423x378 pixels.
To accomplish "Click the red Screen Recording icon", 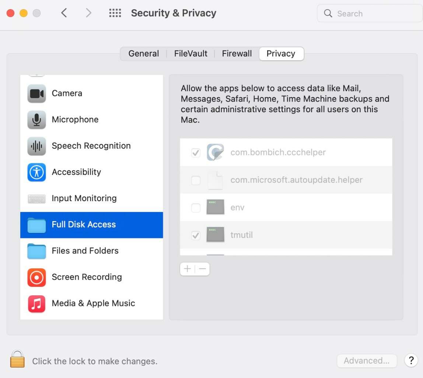I will tap(36, 277).
